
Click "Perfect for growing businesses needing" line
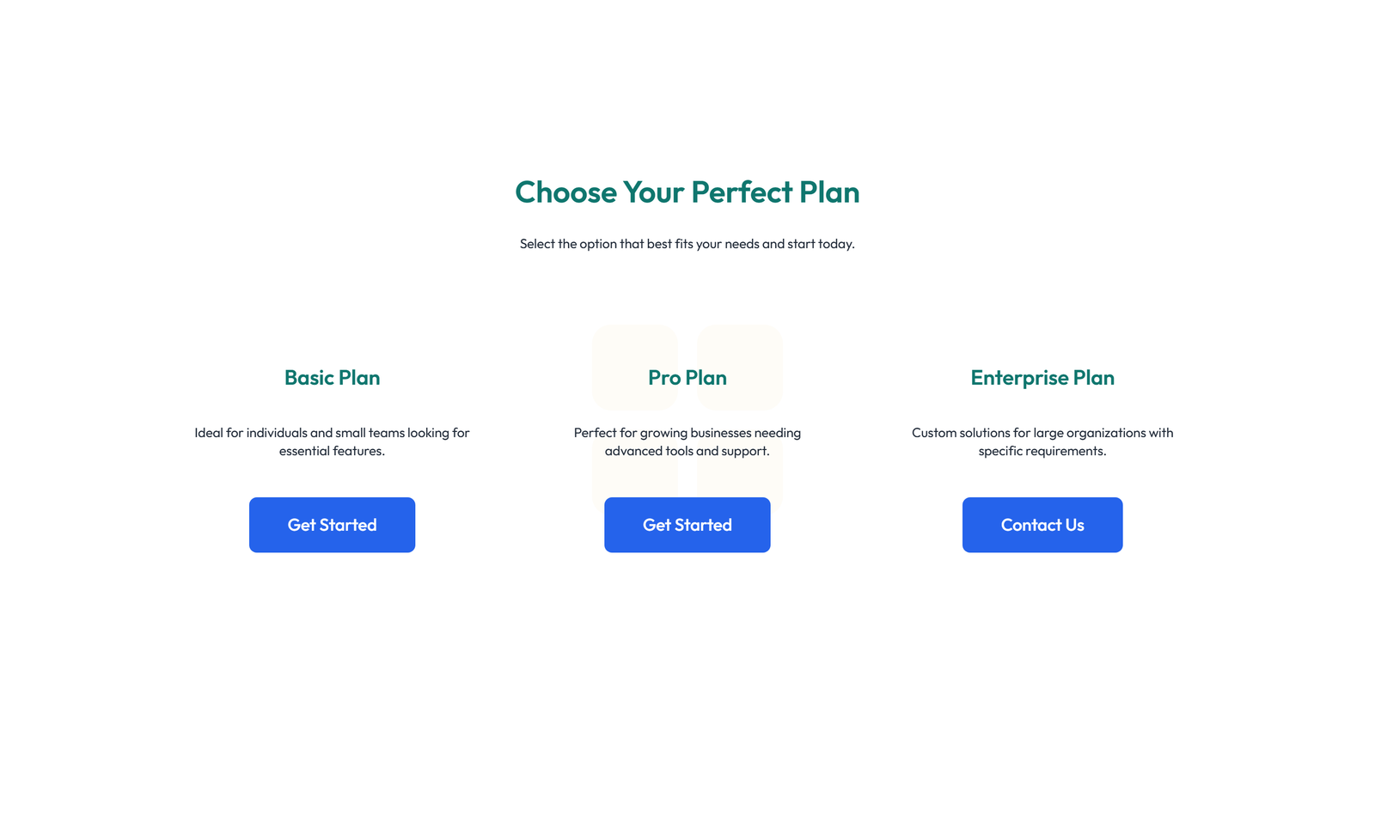687,433
